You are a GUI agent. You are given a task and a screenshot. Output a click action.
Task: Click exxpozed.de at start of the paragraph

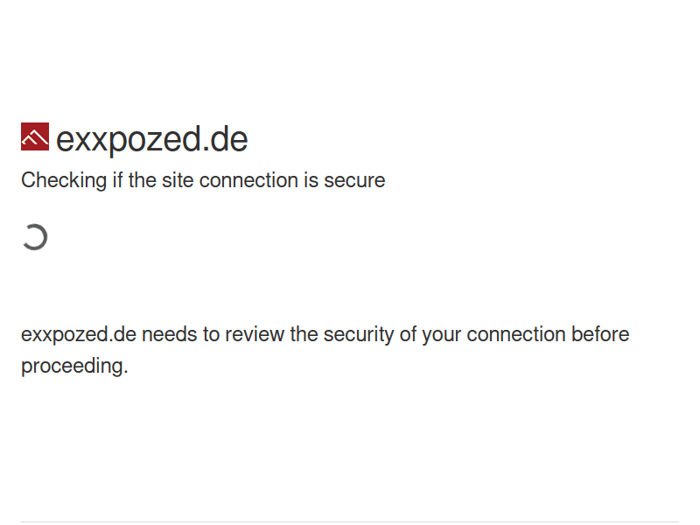78,335
